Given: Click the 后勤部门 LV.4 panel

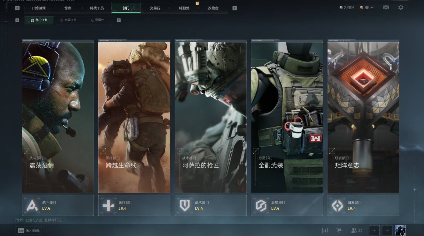Looking at the screenshot, I should pyautogui.click(x=287, y=205).
